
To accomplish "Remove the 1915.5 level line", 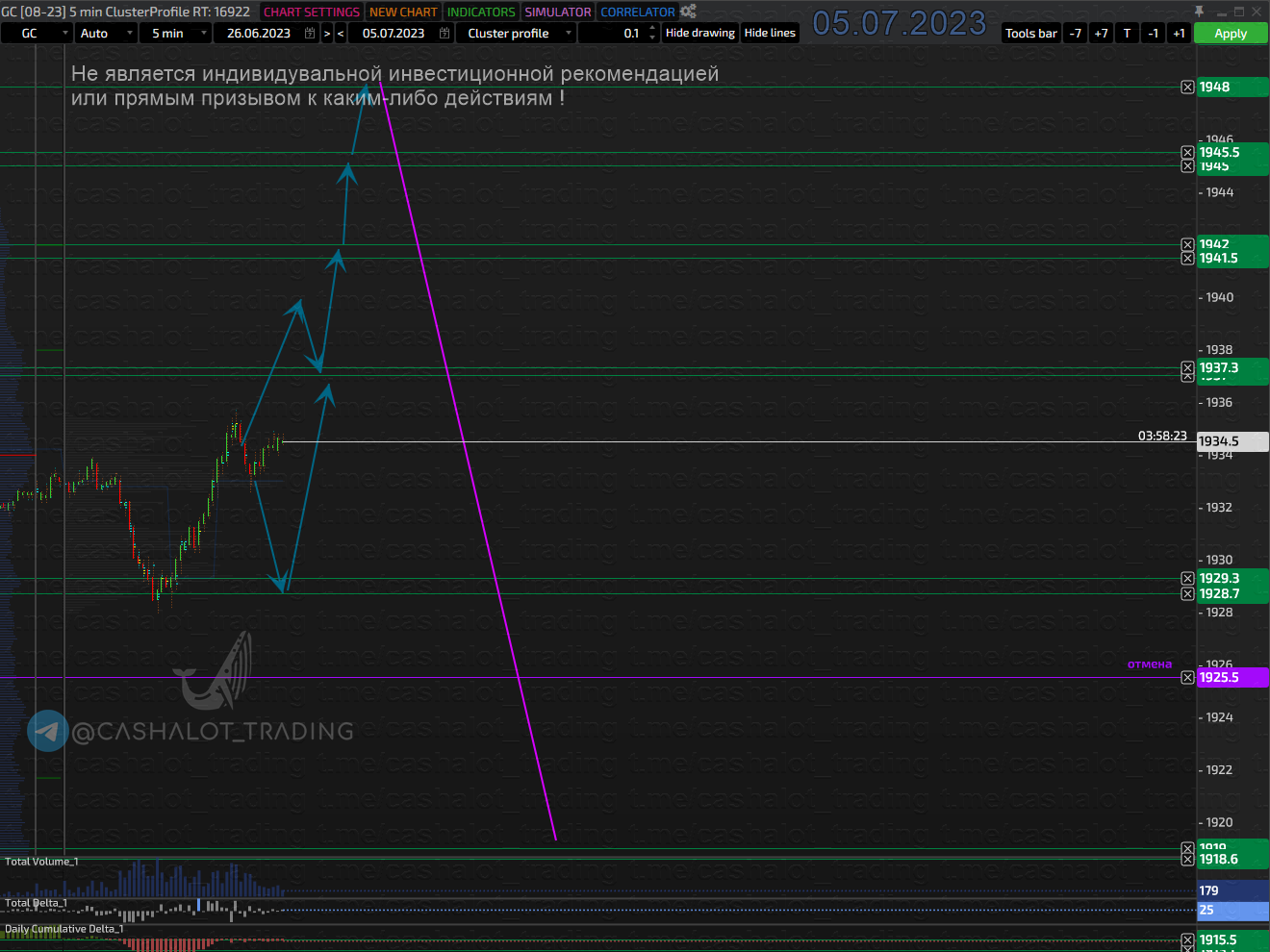I will point(1187,940).
